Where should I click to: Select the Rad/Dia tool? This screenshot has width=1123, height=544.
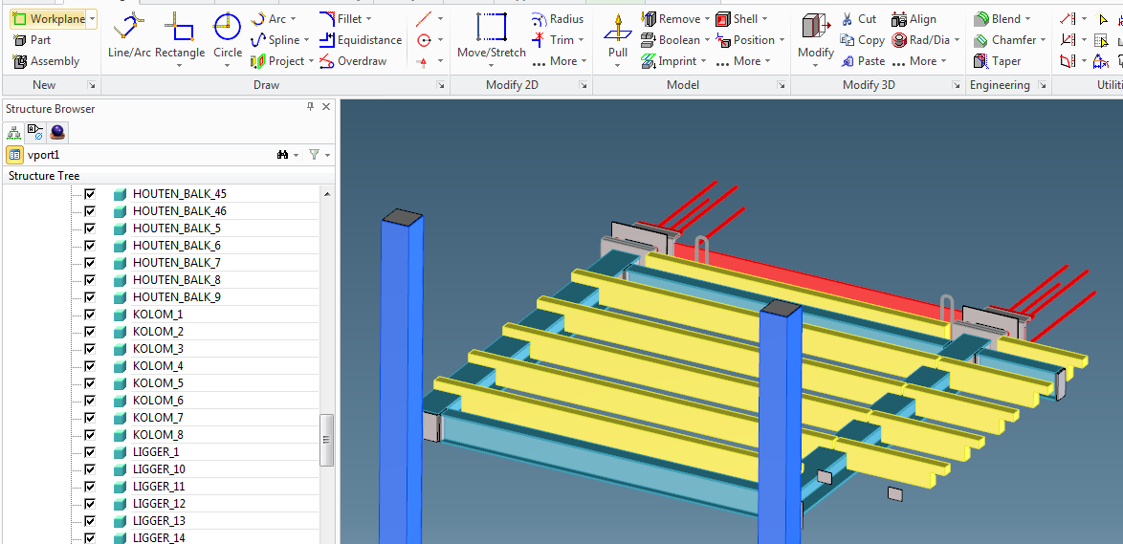coord(925,40)
